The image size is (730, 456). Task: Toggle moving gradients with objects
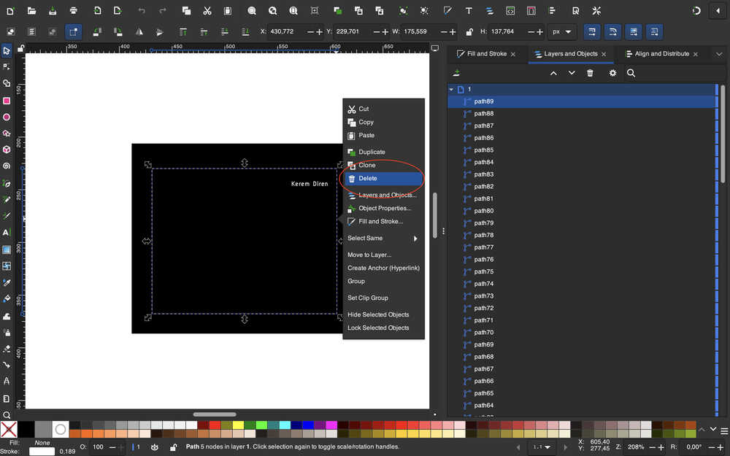coord(634,31)
